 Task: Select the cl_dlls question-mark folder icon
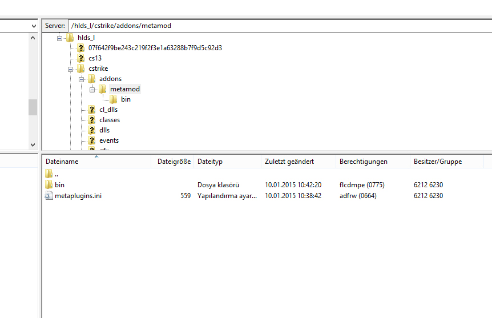pos(92,110)
